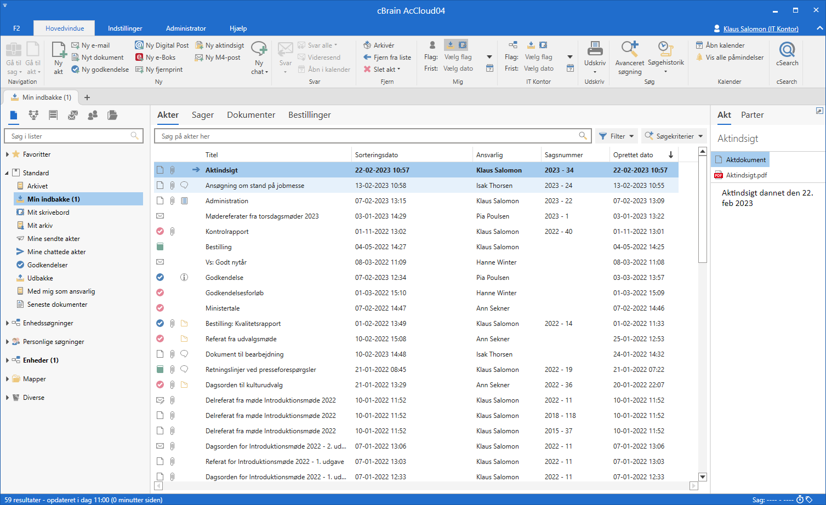Open the Søgehistorik dropdown
This screenshot has height=505, width=826.
[666, 58]
